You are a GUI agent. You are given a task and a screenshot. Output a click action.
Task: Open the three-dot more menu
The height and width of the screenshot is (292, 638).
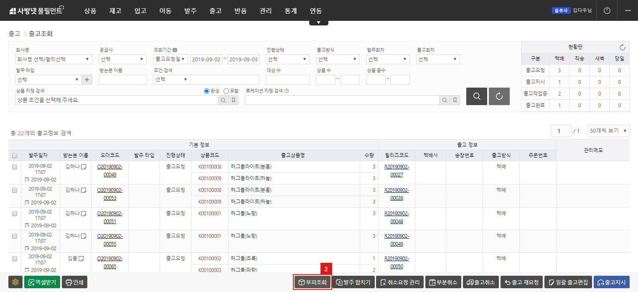[x=628, y=10]
